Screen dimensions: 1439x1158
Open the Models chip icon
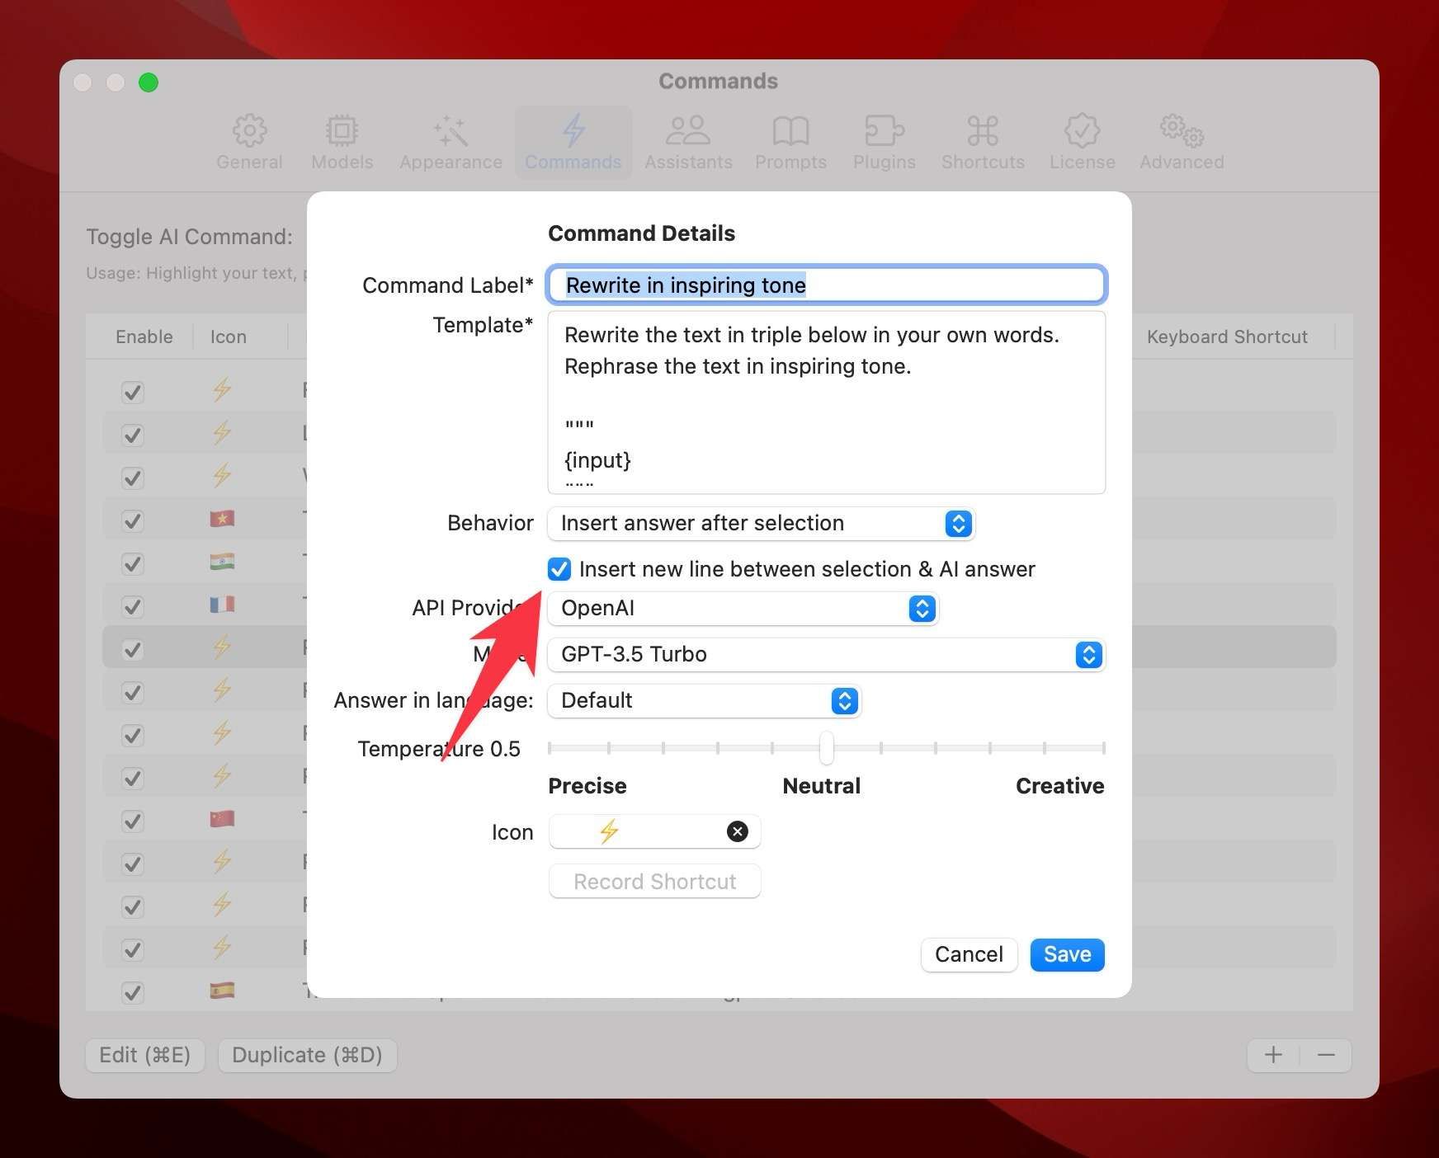pyautogui.click(x=342, y=131)
